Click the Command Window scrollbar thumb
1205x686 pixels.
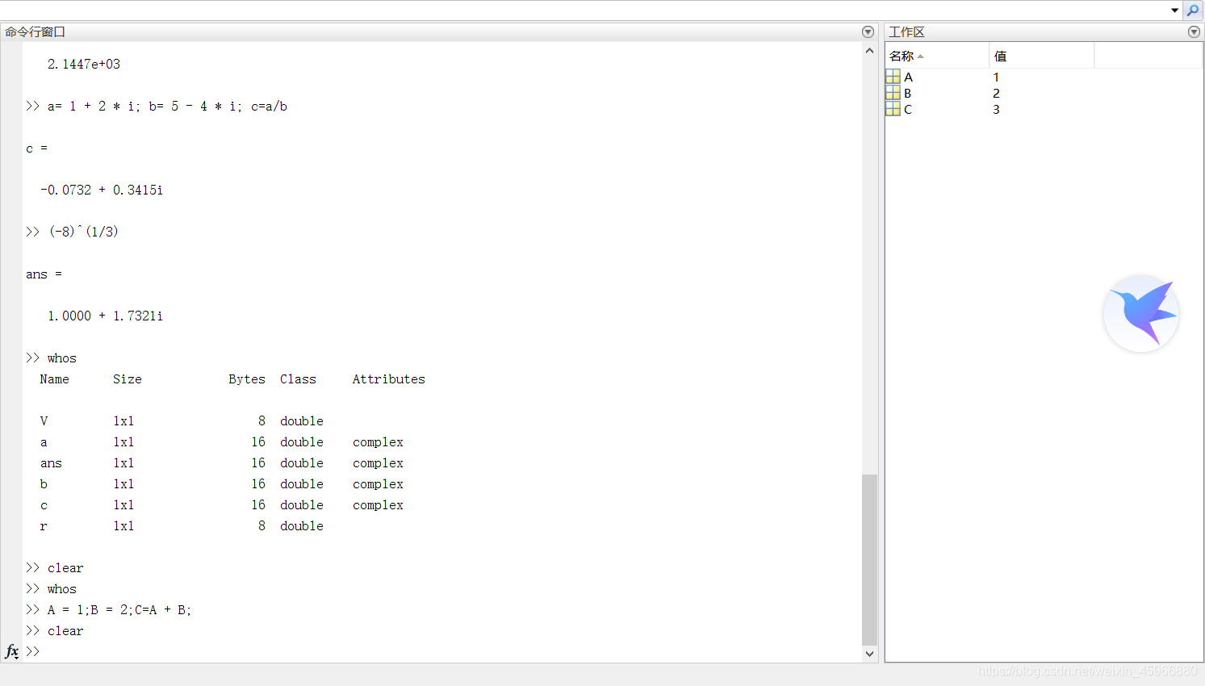pyautogui.click(x=869, y=559)
